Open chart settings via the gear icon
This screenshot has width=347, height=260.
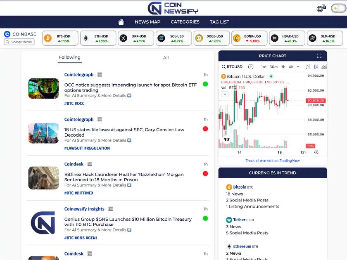(x=316, y=152)
